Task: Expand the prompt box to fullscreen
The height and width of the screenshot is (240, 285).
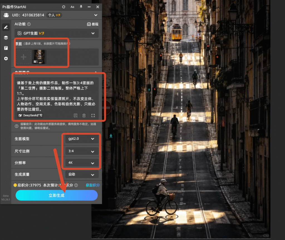Action: pyautogui.click(x=93, y=115)
